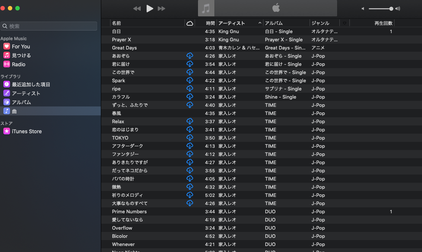Download Relax via its cloud icon
The image size is (422, 252).
[190, 121]
